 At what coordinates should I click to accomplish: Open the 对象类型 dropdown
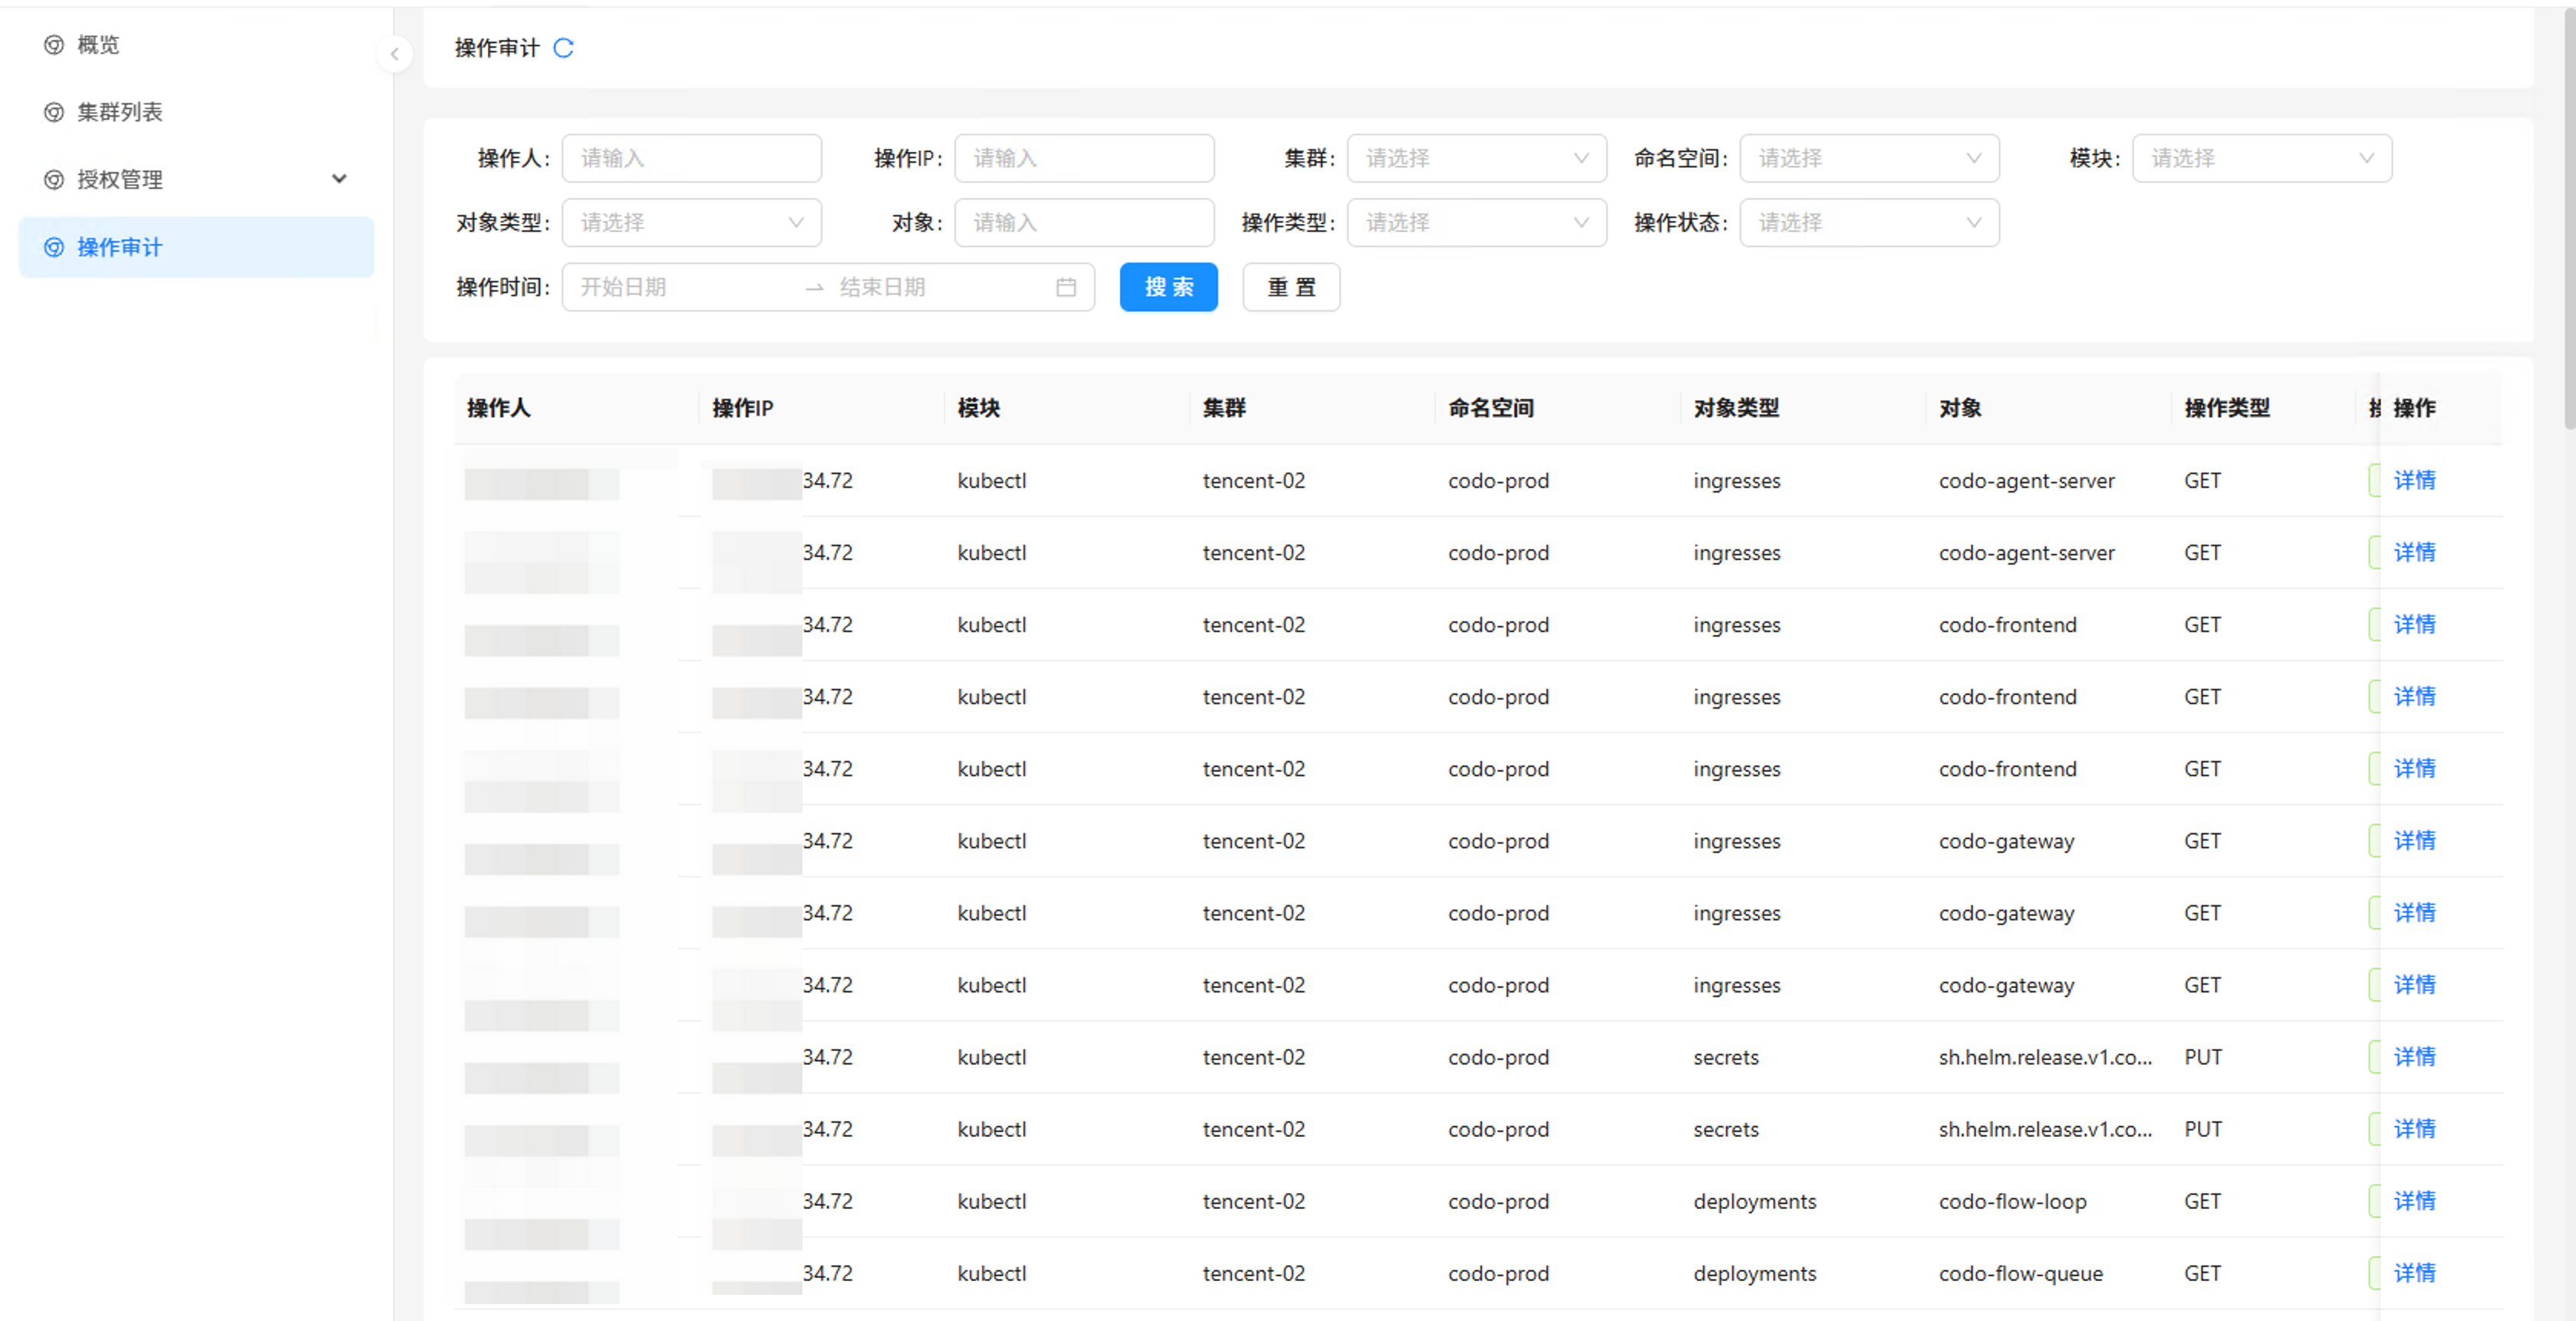[691, 223]
